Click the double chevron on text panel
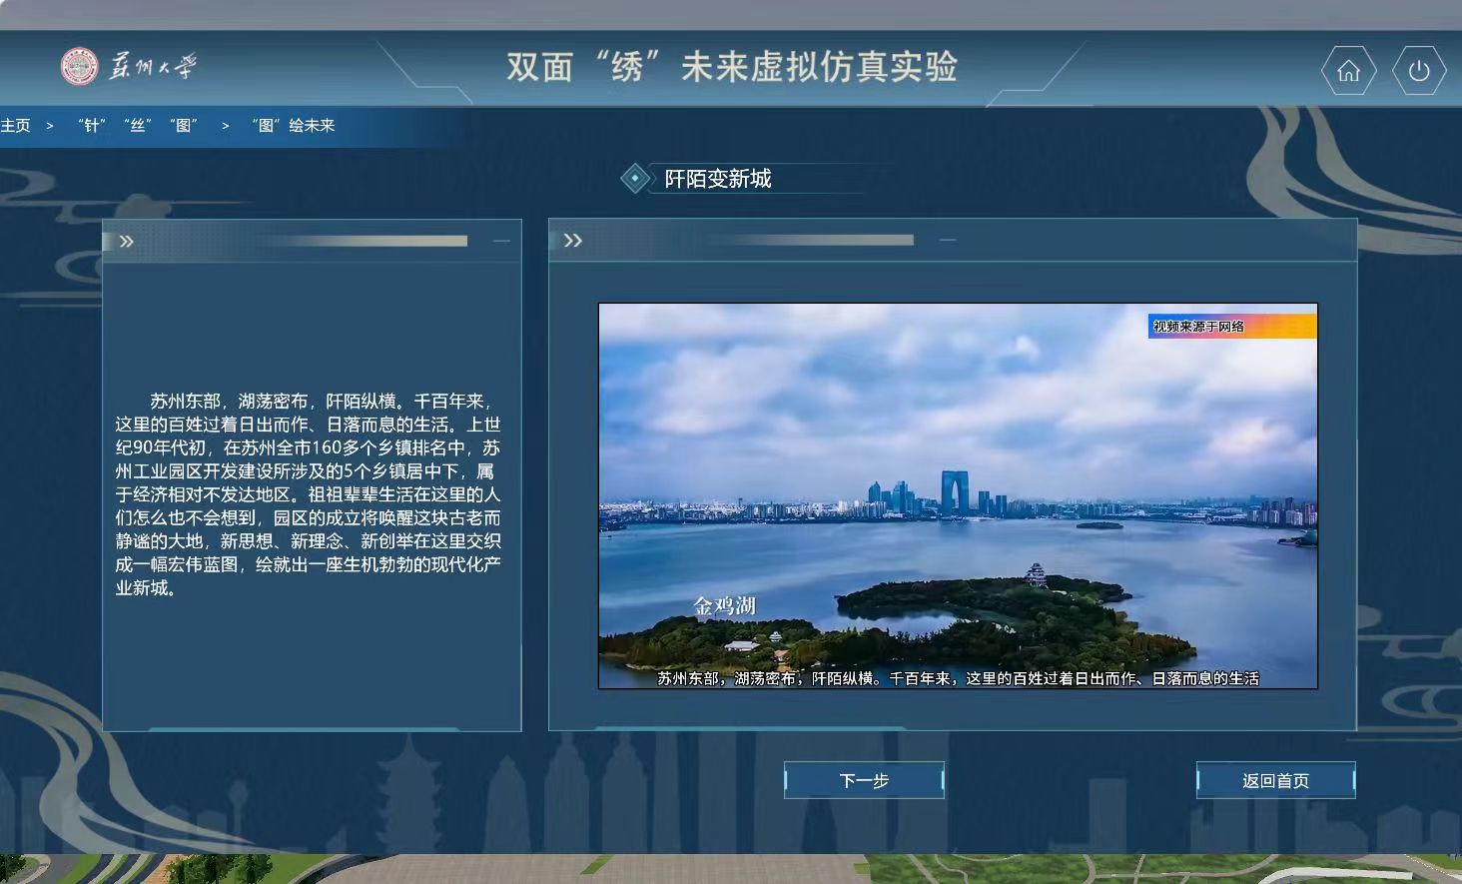This screenshot has width=1462, height=884. (127, 241)
